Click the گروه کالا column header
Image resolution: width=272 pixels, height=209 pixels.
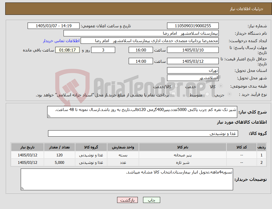click(x=91, y=147)
